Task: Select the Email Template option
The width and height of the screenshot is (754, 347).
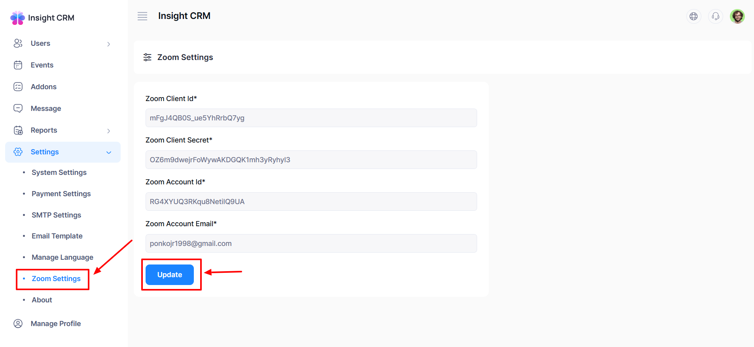Action: tap(57, 236)
